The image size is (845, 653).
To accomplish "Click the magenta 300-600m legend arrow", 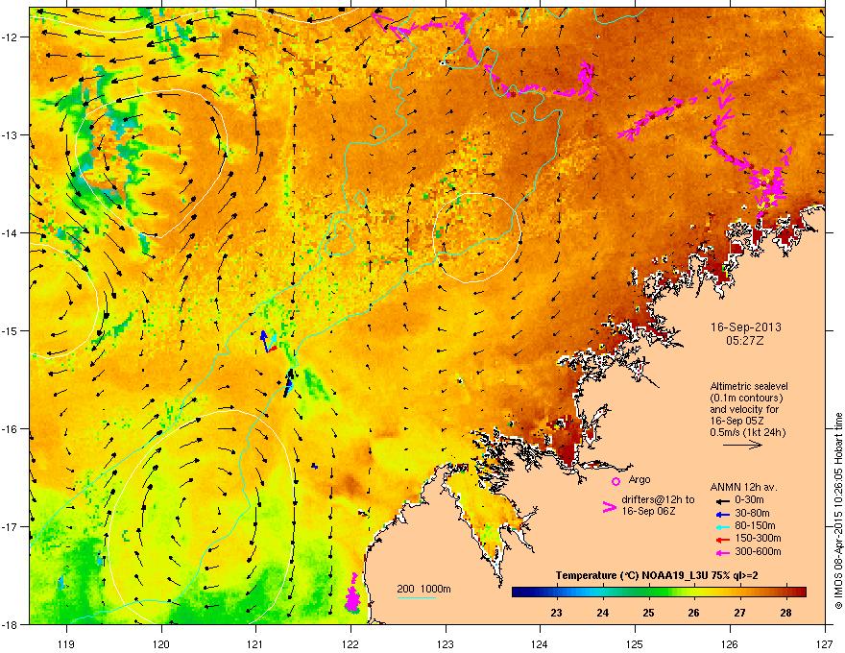I will tap(721, 552).
